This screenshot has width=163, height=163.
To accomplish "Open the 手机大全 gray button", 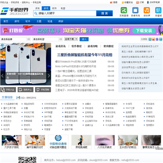I will point(8,90).
